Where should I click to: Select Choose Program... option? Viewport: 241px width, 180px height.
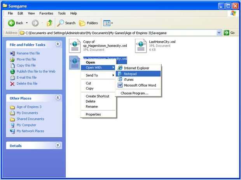(138, 93)
